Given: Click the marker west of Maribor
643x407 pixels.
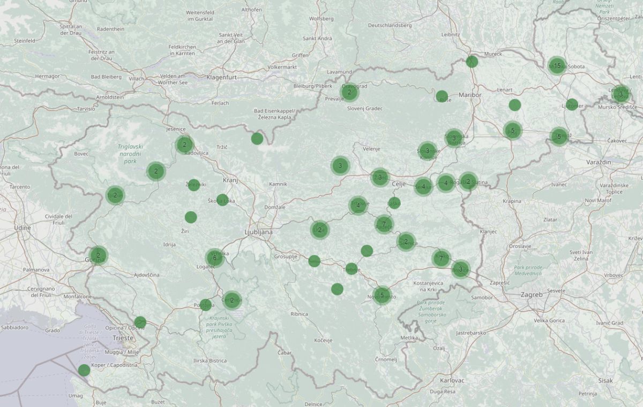Looking at the screenshot, I should click(442, 96).
